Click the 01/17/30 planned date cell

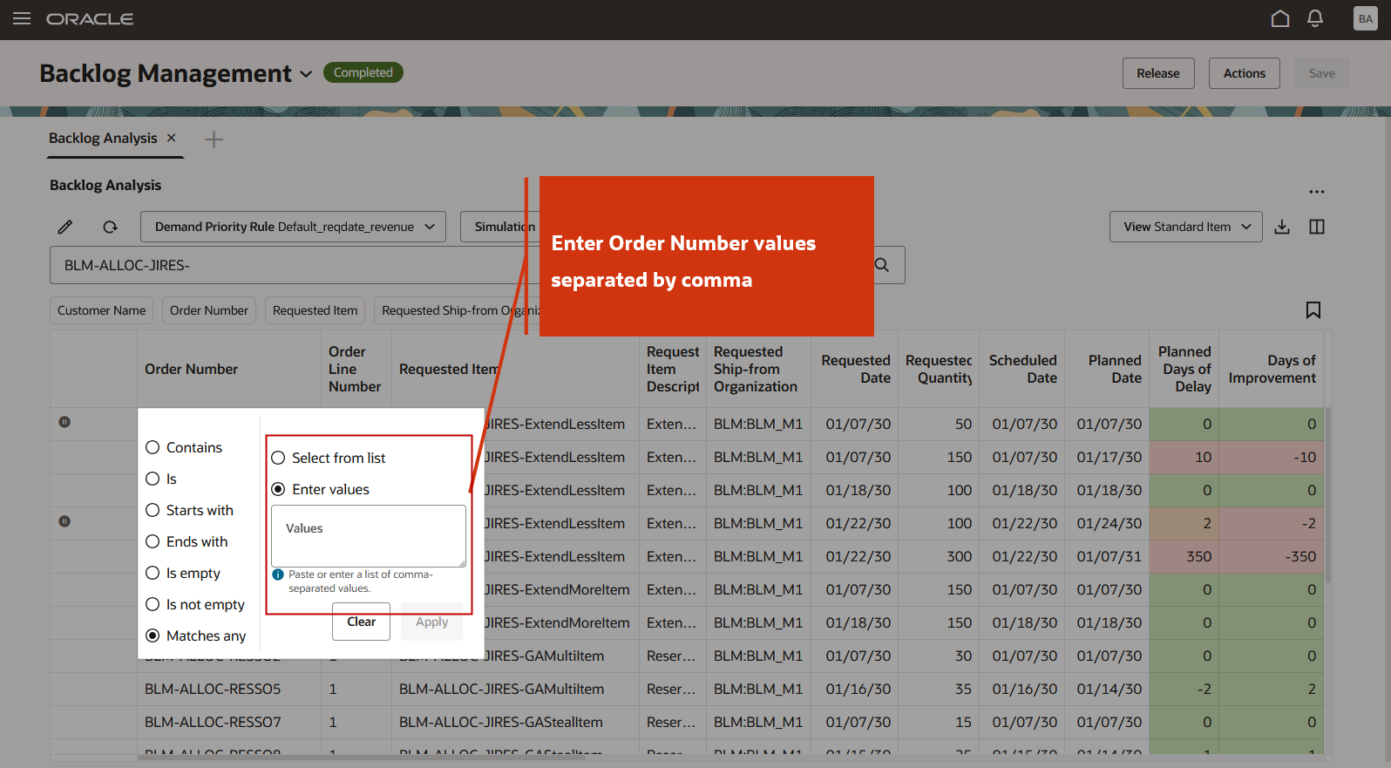pos(1109,457)
